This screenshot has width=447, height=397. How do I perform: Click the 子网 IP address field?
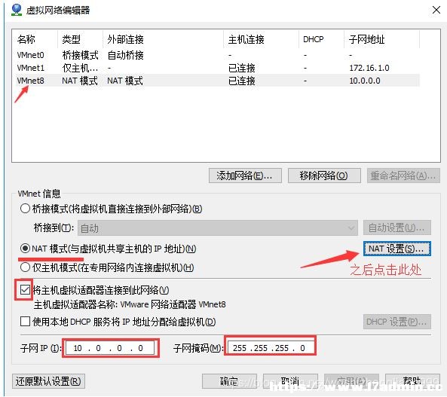coord(110,348)
